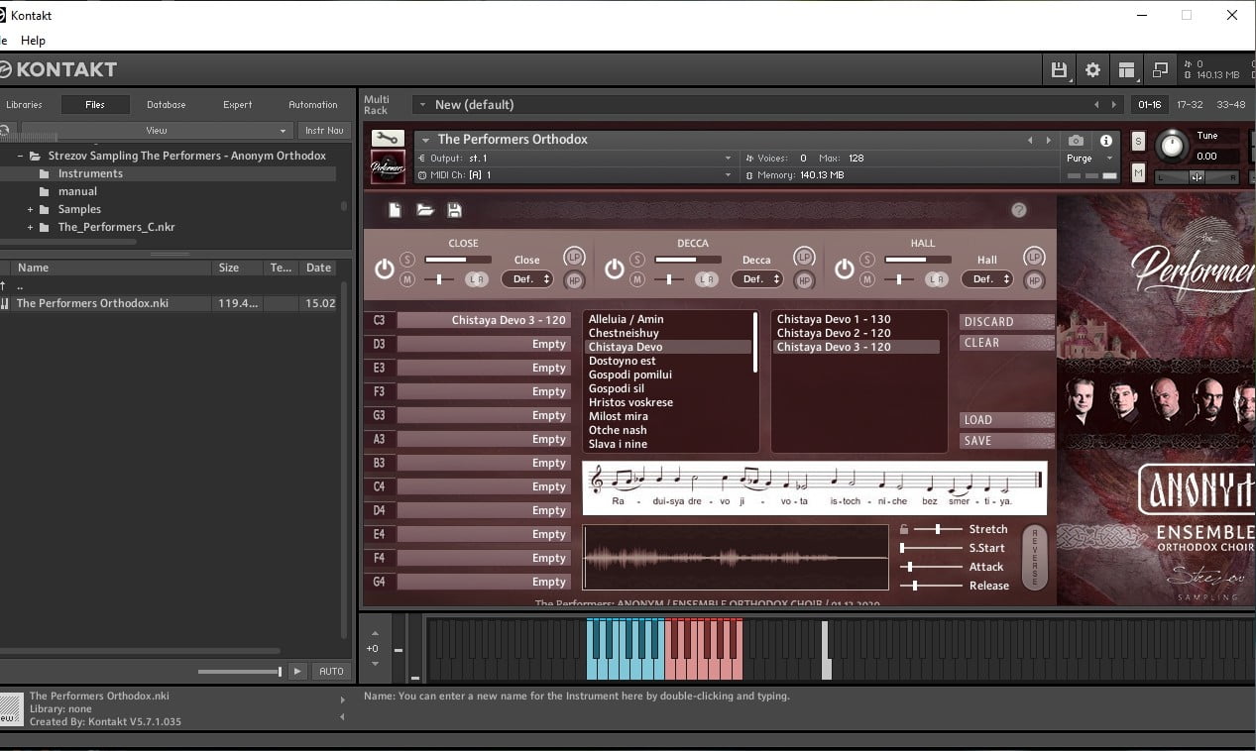Open the Purge dropdown menu
1256x751 pixels.
(1088, 159)
